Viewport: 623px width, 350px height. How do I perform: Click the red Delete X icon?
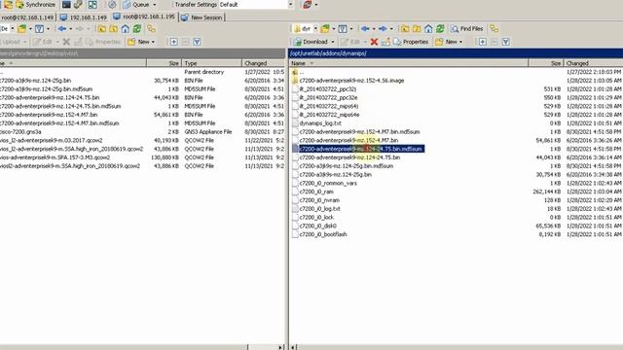pyautogui.click(x=374, y=42)
